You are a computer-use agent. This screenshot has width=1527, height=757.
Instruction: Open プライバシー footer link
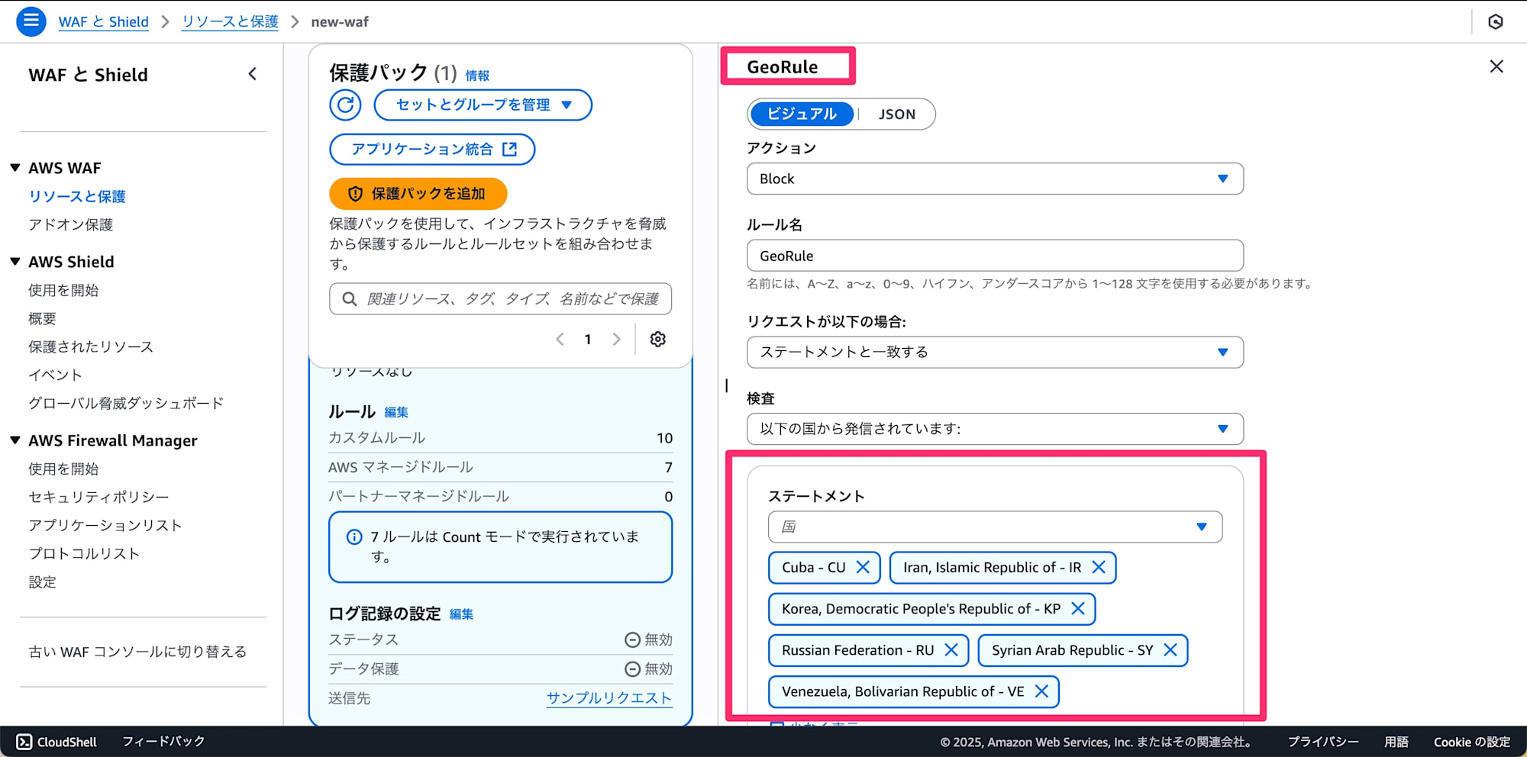[x=1323, y=742]
